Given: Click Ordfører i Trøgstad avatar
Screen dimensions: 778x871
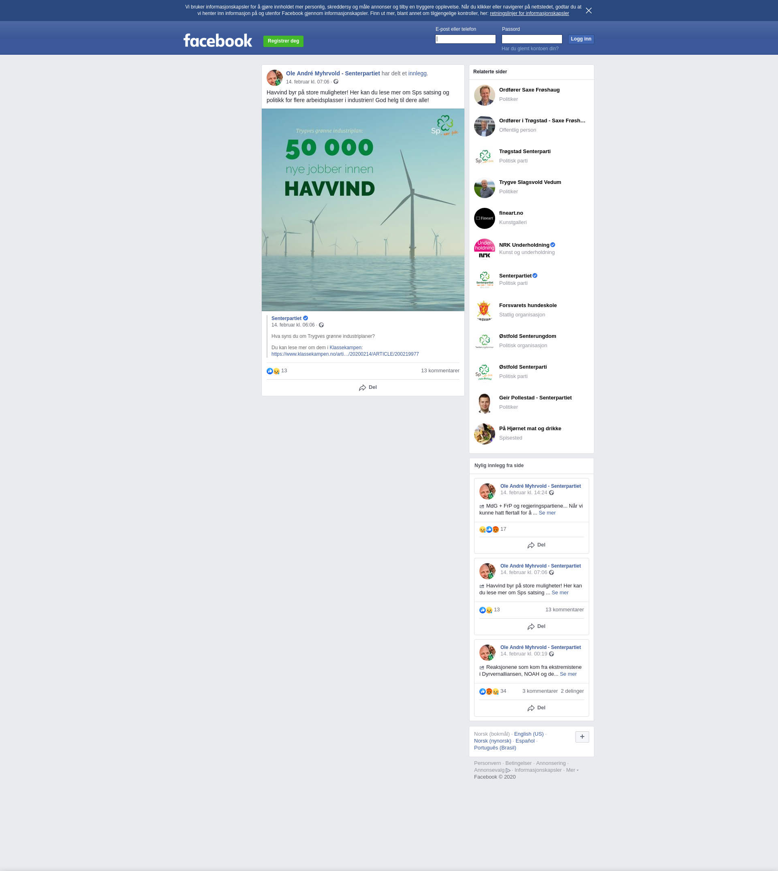Looking at the screenshot, I should pos(484,126).
